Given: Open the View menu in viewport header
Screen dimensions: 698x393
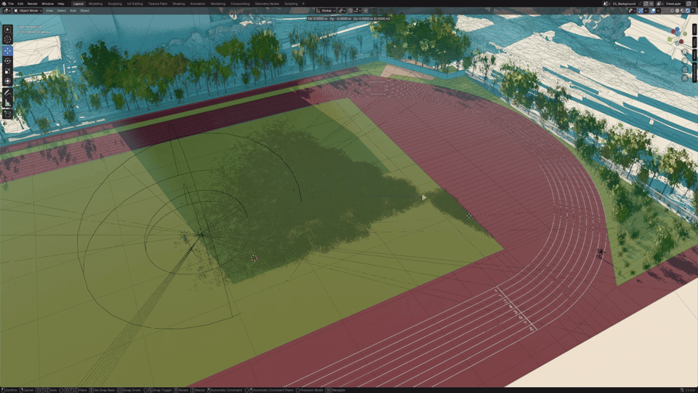Looking at the screenshot, I should (x=49, y=10).
